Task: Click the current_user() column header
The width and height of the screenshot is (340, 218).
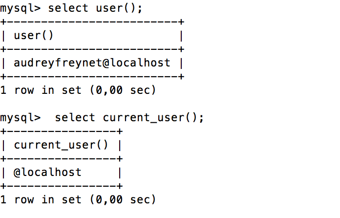Action: (x=61, y=145)
